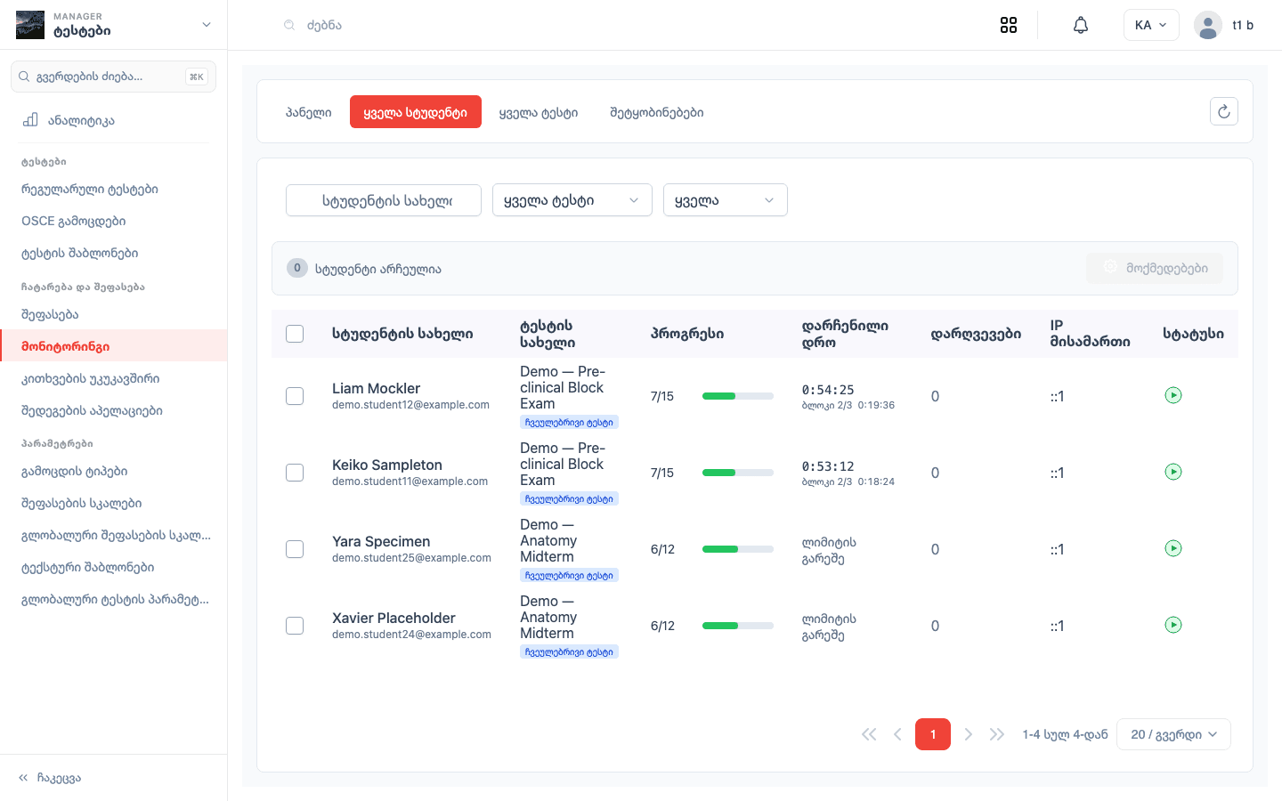Click the top search magnifier icon
Screen dimensions: 1282x801
(x=289, y=25)
